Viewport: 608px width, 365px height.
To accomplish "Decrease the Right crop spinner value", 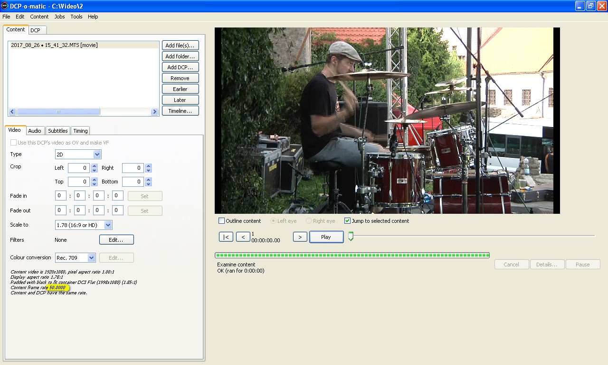I will tap(149, 171).
